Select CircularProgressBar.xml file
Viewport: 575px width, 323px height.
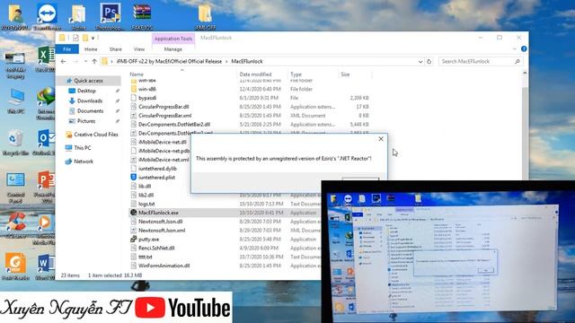(x=164, y=116)
